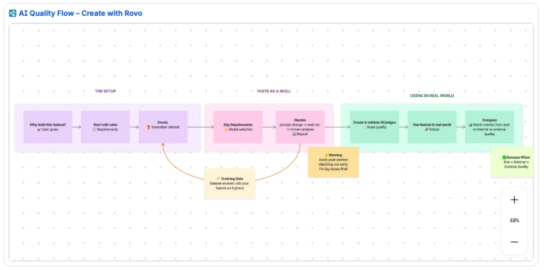544x270 pixels.
Task: Select the 'Start with rules' node
Action: 106,127
